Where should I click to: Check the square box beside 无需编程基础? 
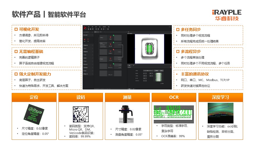coord(16,51)
